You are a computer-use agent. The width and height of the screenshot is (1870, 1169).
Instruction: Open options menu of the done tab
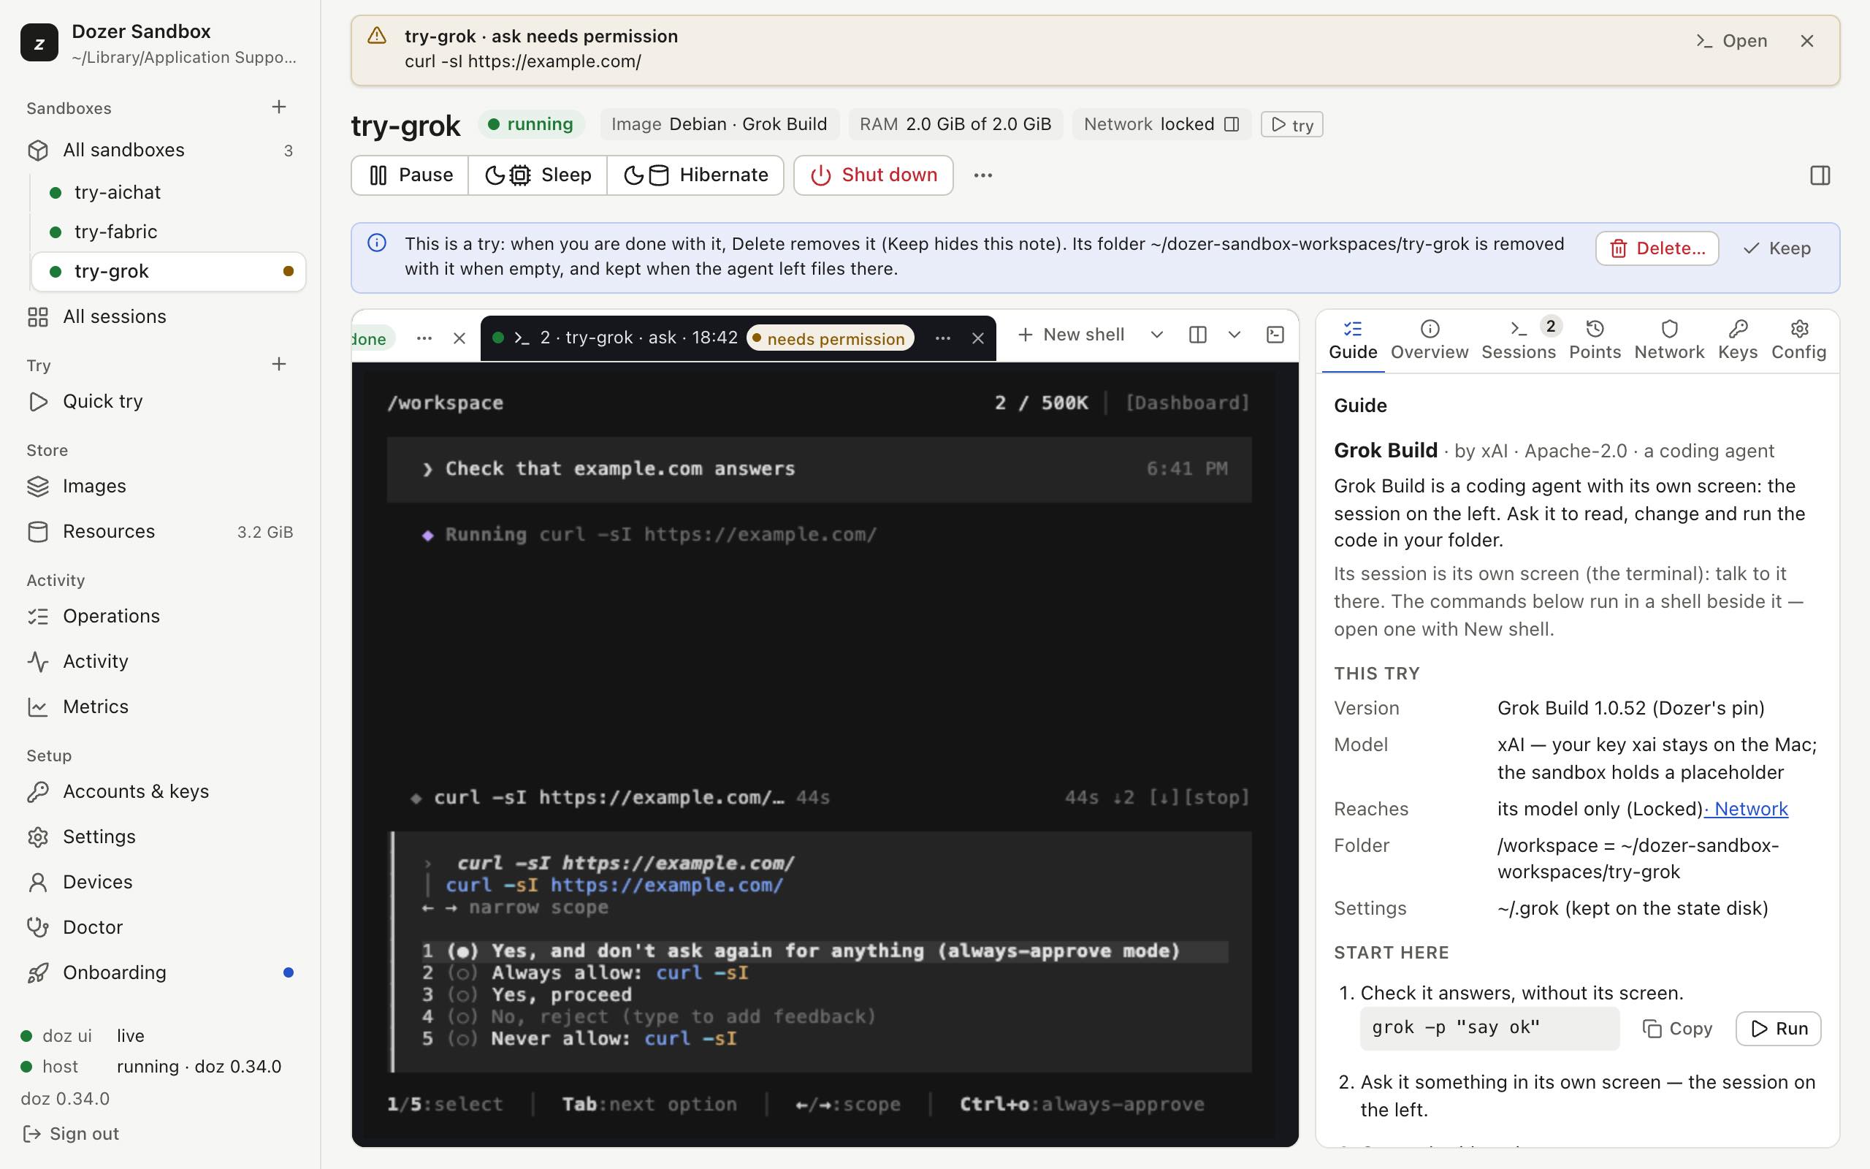tap(424, 338)
